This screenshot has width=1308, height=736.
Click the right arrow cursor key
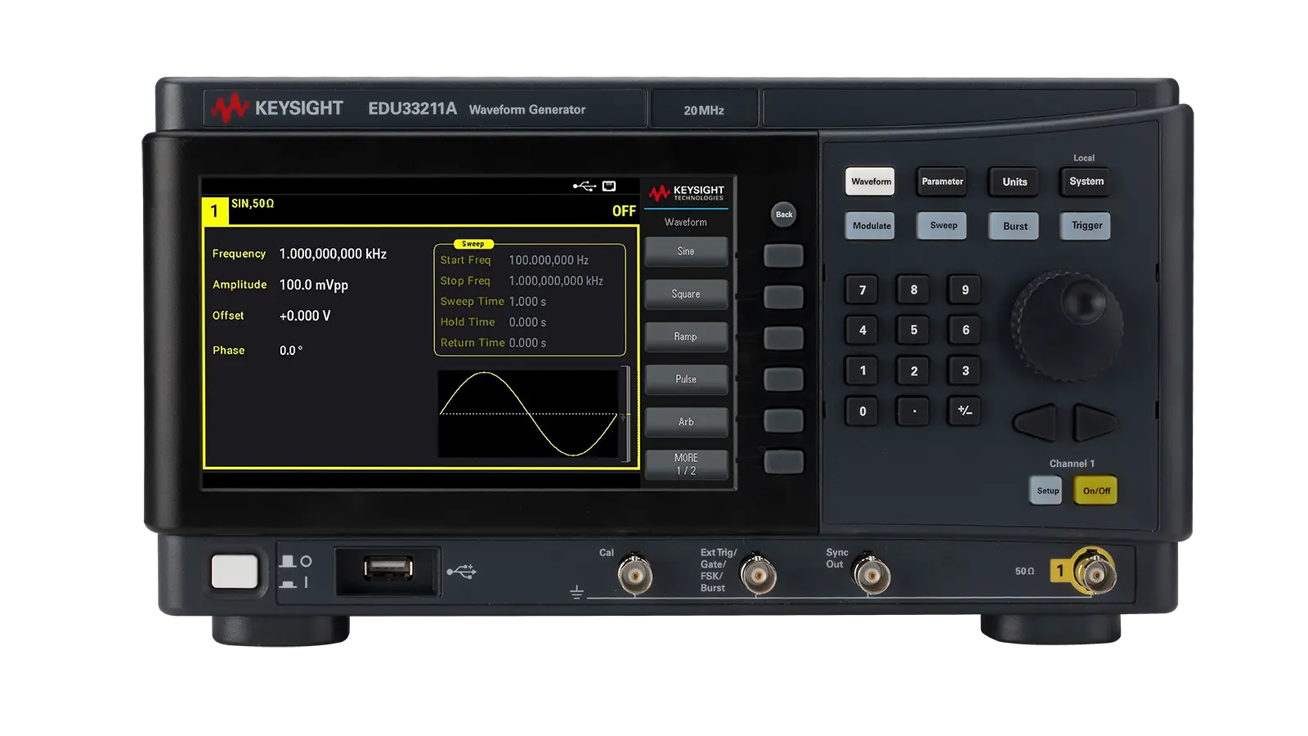tap(1095, 422)
